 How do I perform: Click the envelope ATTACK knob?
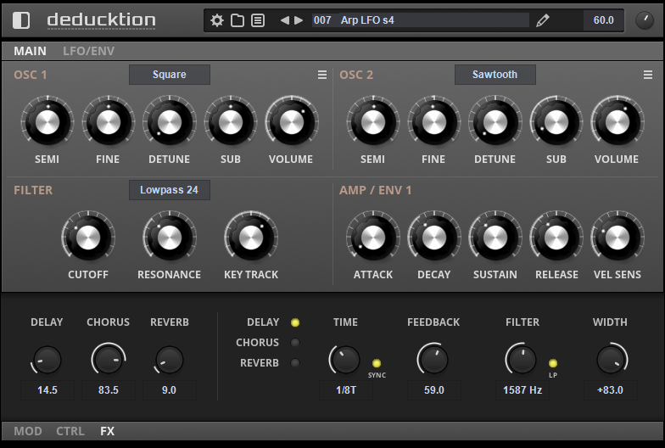pyautogui.click(x=373, y=238)
